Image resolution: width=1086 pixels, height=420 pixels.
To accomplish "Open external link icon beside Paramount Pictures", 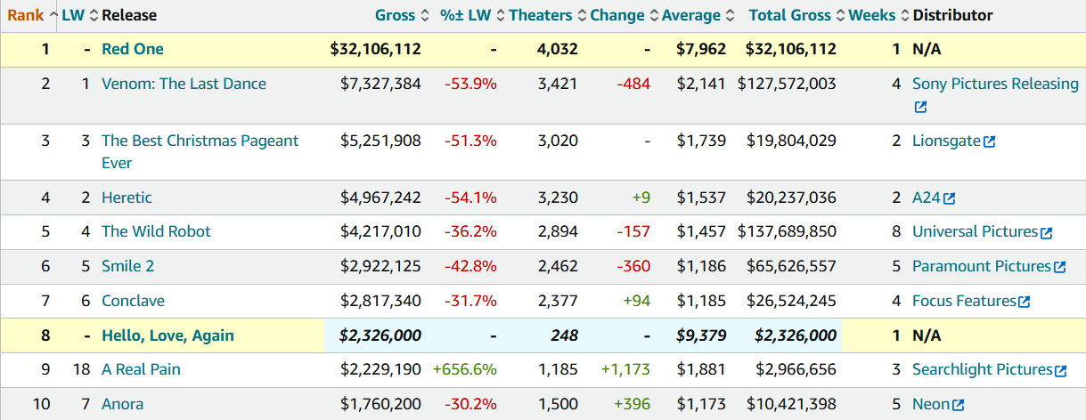I will (1059, 267).
